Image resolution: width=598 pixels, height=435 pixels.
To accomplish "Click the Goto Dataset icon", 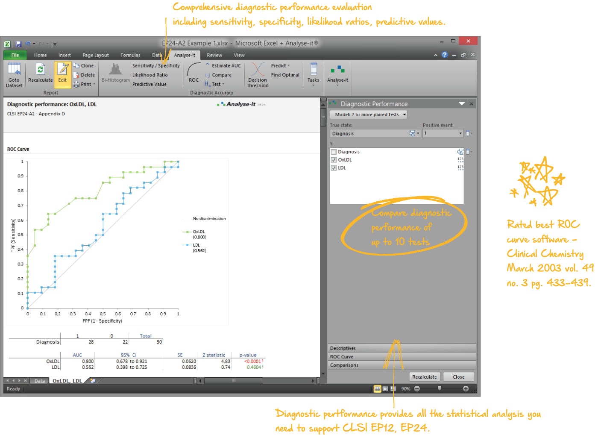I will coord(14,70).
